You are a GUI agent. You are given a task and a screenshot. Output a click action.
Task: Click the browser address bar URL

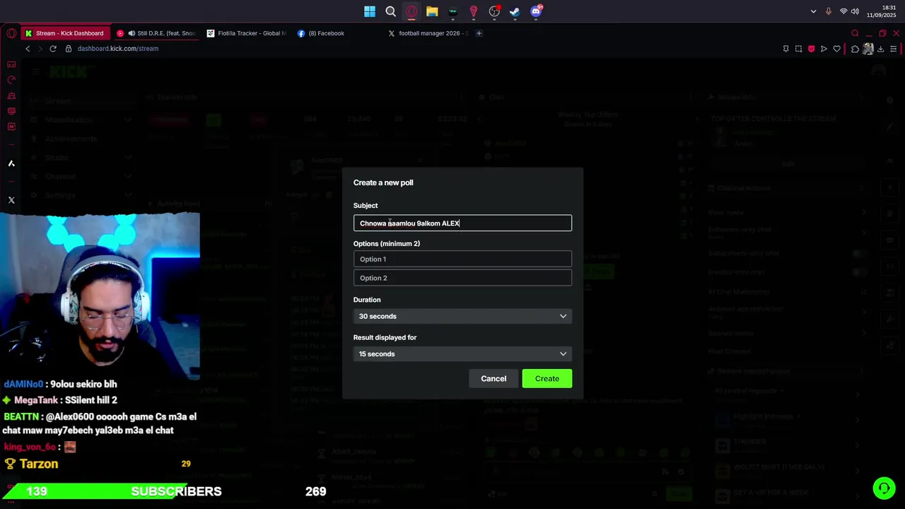pos(118,49)
